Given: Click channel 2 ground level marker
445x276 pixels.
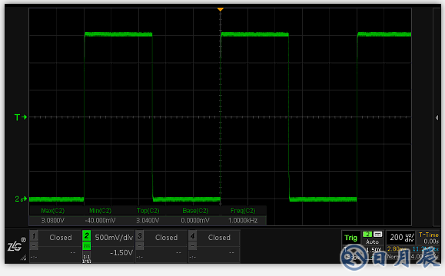Looking at the screenshot, I should (21, 199).
